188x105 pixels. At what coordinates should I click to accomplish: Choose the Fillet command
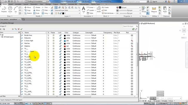(45, 10)
